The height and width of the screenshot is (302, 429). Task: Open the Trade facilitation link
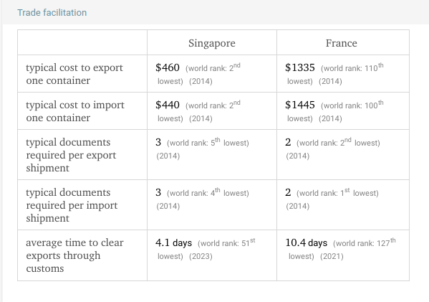pos(52,13)
